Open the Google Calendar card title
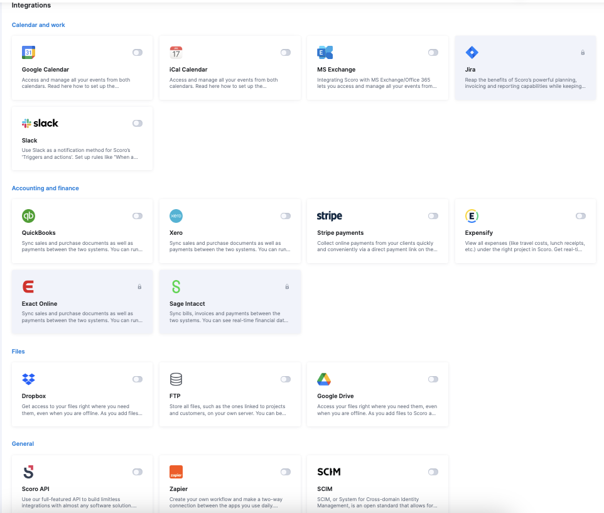Image resolution: width=604 pixels, height=513 pixels. pos(45,70)
